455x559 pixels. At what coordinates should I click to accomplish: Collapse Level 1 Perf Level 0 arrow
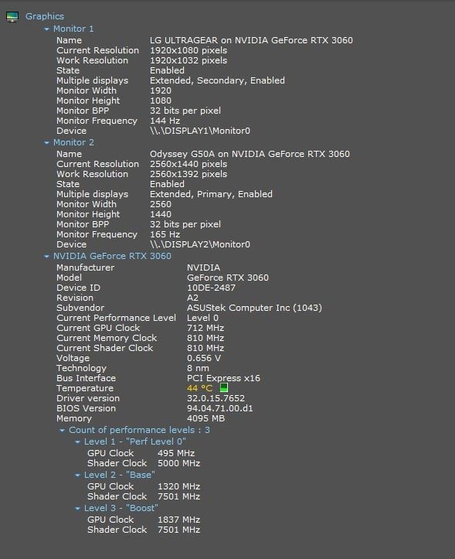(x=78, y=442)
